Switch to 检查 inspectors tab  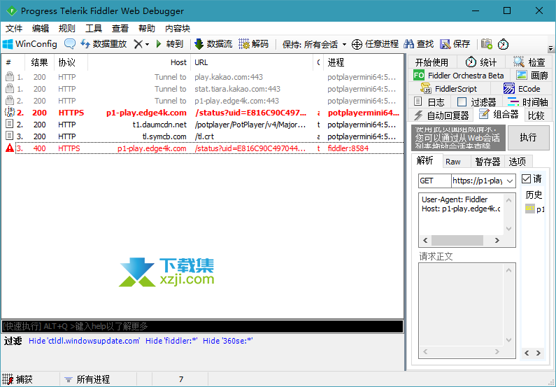(x=529, y=62)
